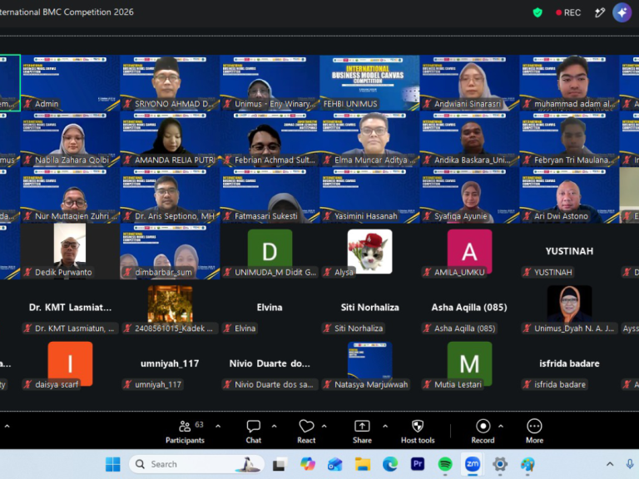Open Task View on the taskbar
This screenshot has width=639, height=479.
pos(280,464)
